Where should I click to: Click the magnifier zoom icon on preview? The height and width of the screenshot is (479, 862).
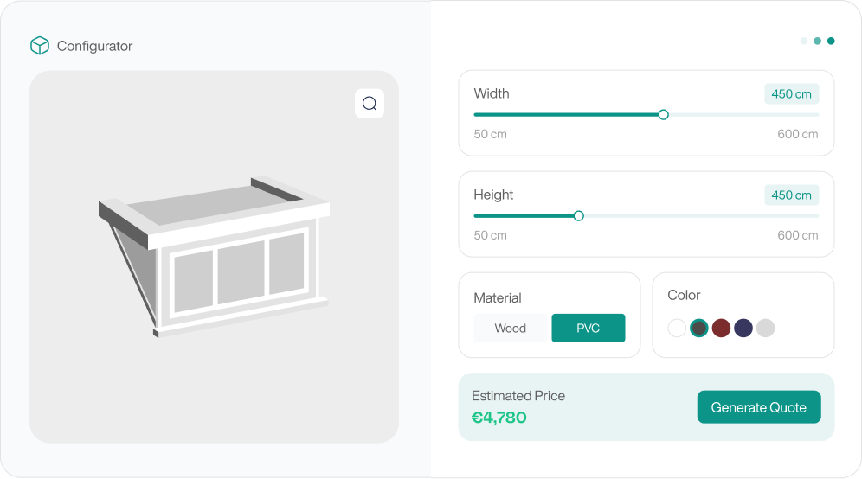[x=370, y=104]
